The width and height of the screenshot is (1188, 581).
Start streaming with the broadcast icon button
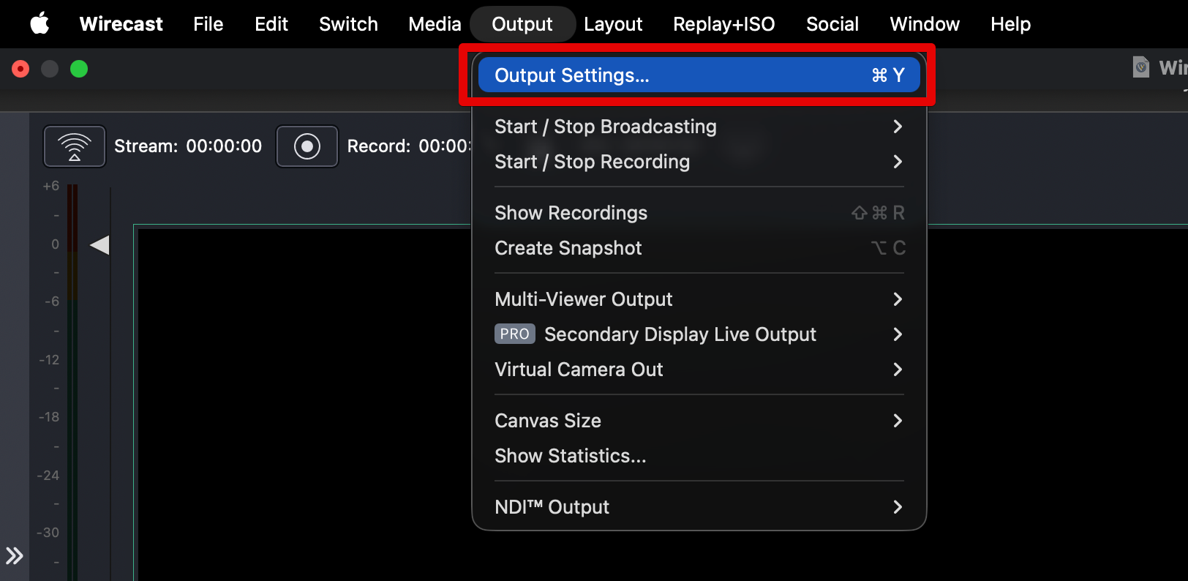[x=75, y=146]
